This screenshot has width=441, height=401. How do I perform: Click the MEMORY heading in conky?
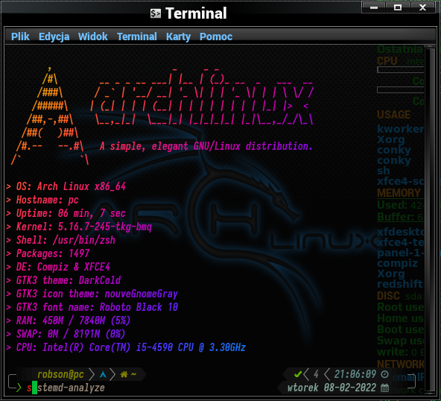tap(399, 193)
